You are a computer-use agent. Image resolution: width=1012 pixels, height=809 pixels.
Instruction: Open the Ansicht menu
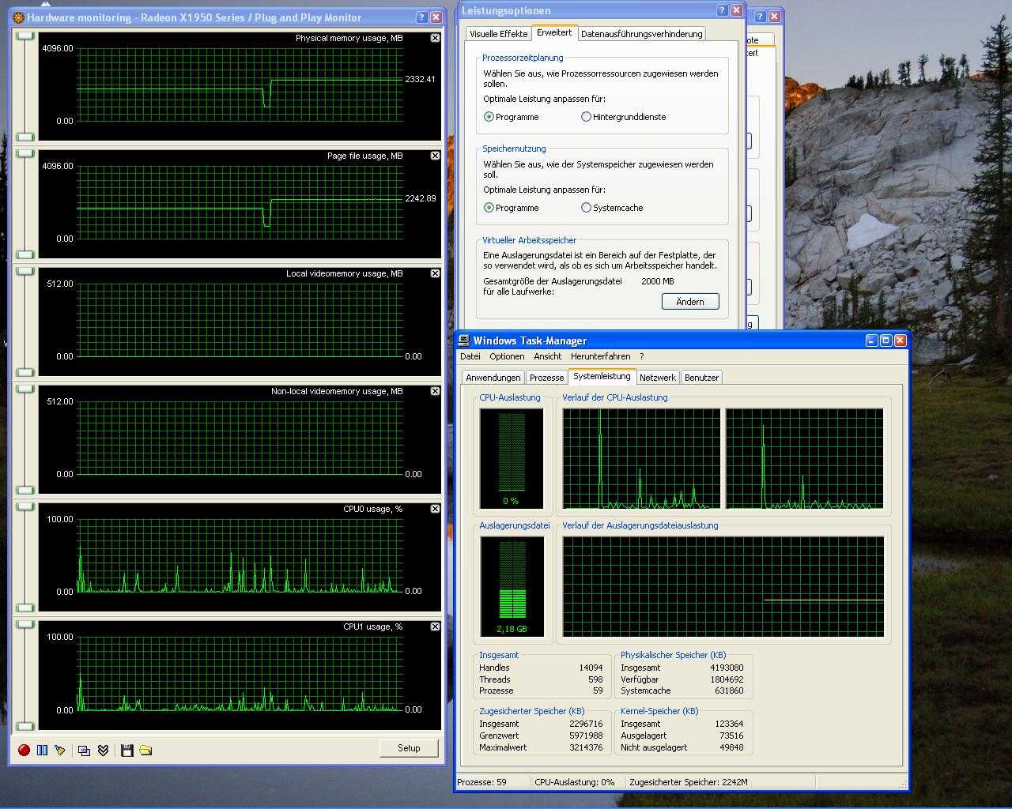click(547, 356)
